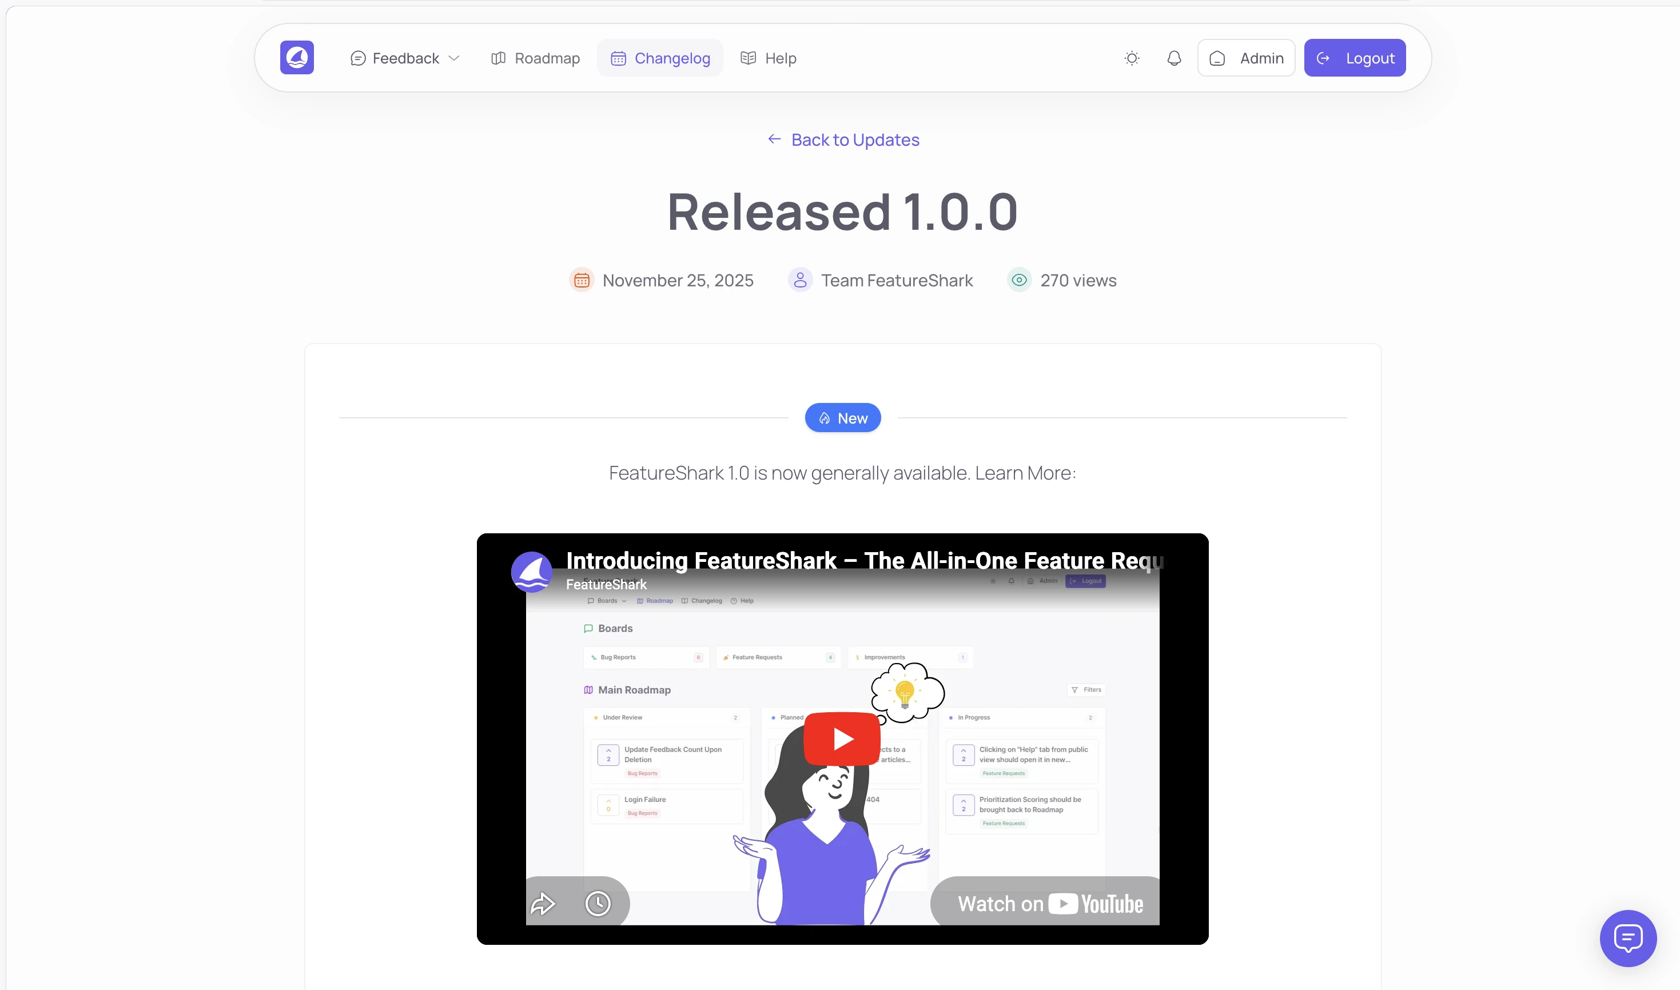Click the Watch later clock icon

tap(598, 904)
